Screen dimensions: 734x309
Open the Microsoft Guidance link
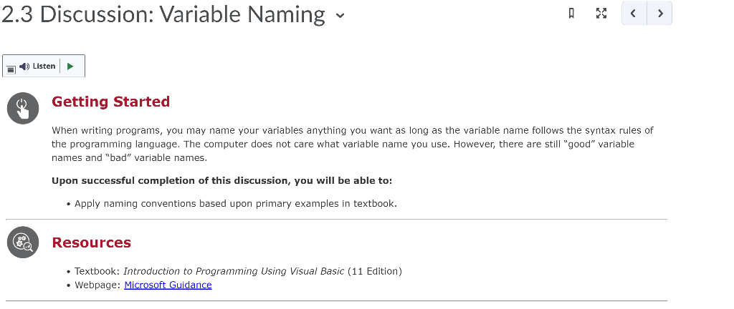168,285
